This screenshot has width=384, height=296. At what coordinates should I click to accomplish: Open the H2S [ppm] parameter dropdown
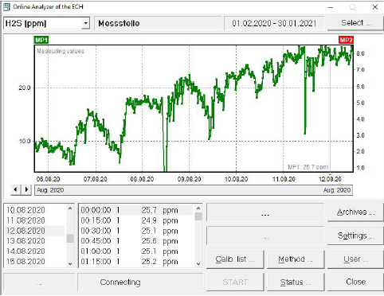[85, 23]
